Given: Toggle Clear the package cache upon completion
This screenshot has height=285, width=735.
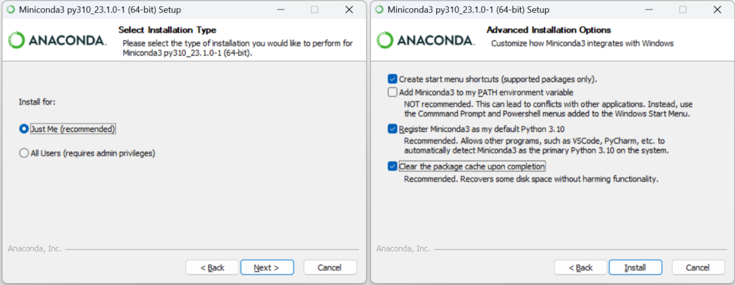Looking at the screenshot, I should pos(392,166).
